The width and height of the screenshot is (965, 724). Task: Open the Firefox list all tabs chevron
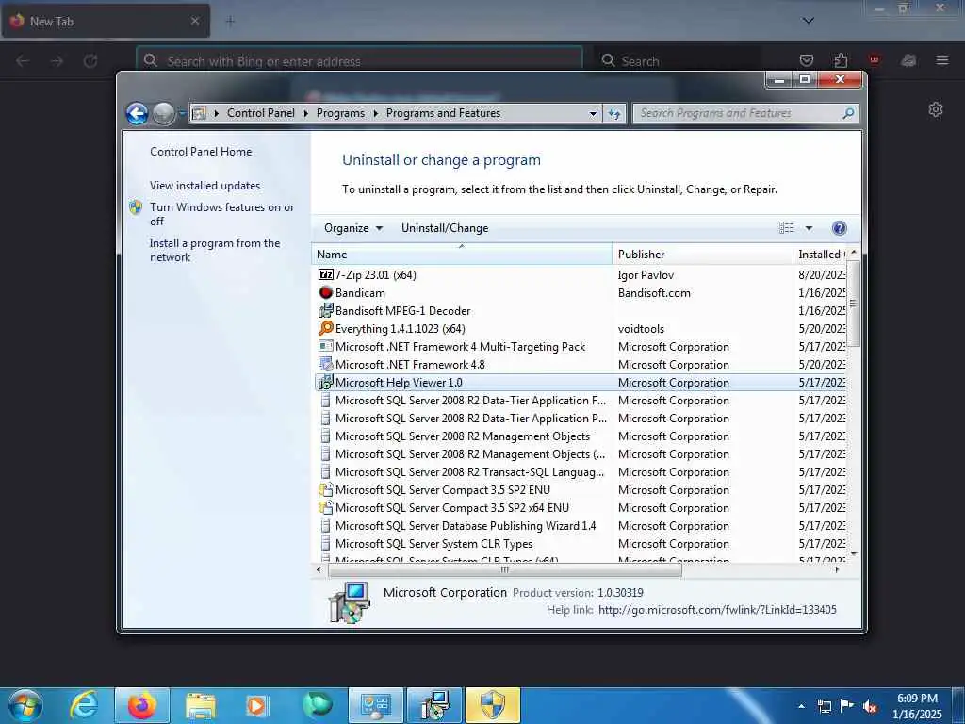click(x=808, y=21)
